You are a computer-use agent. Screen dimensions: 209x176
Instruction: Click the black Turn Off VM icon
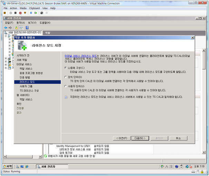click(x=16, y=13)
